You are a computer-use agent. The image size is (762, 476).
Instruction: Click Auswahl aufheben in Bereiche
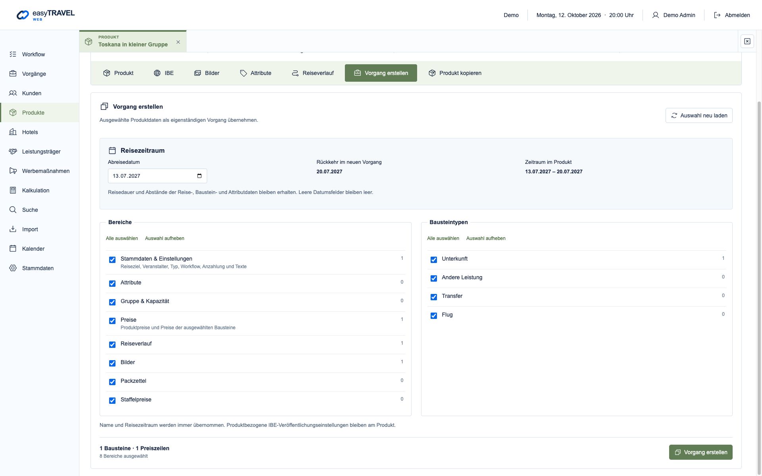(165, 238)
